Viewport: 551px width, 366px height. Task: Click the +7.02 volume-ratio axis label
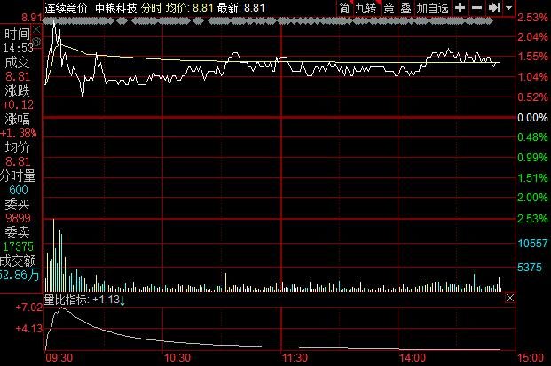coord(28,308)
